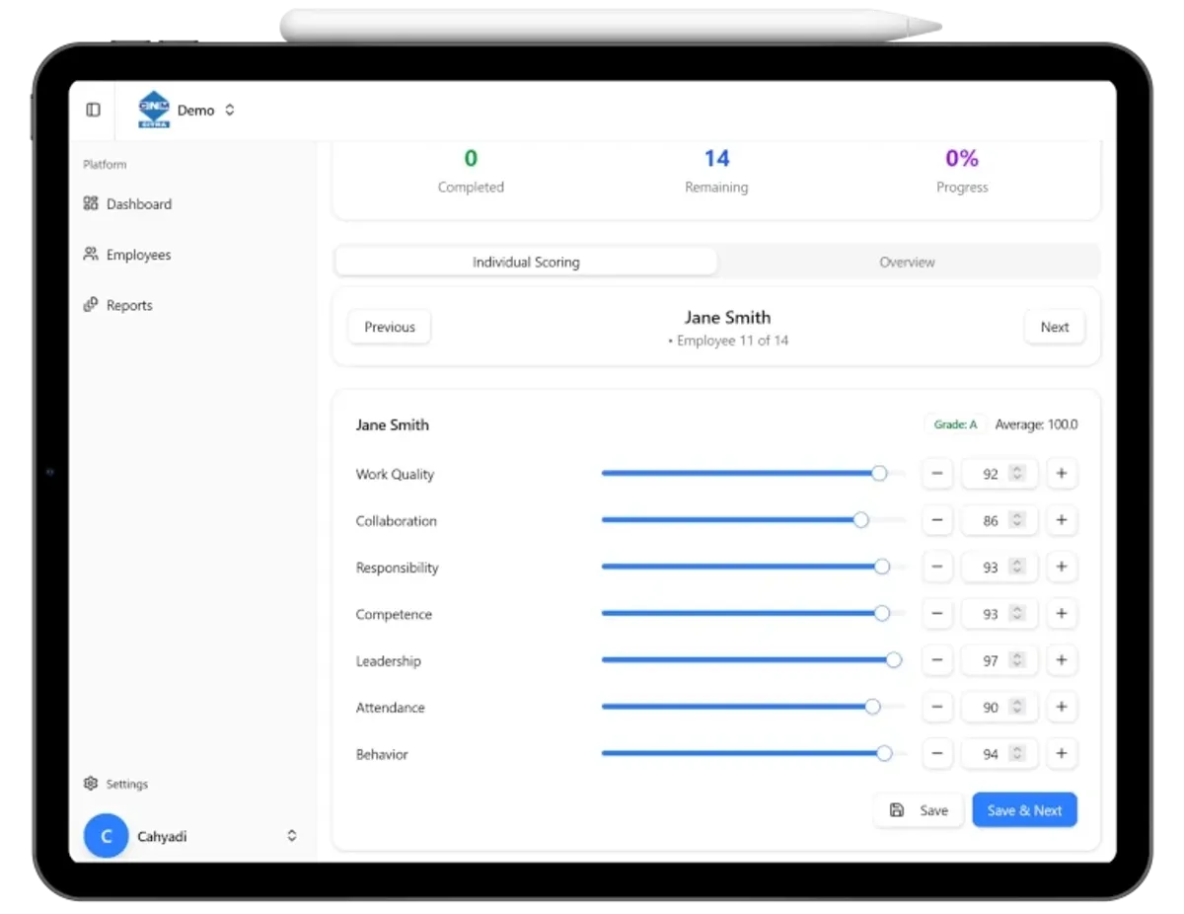Open the Reports section
Viewport: 1184px width, 914px height.
pyautogui.click(x=118, y=305)
